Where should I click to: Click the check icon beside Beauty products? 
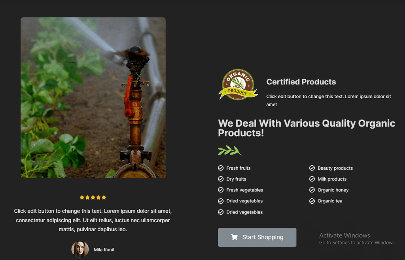tap(312, 168)
